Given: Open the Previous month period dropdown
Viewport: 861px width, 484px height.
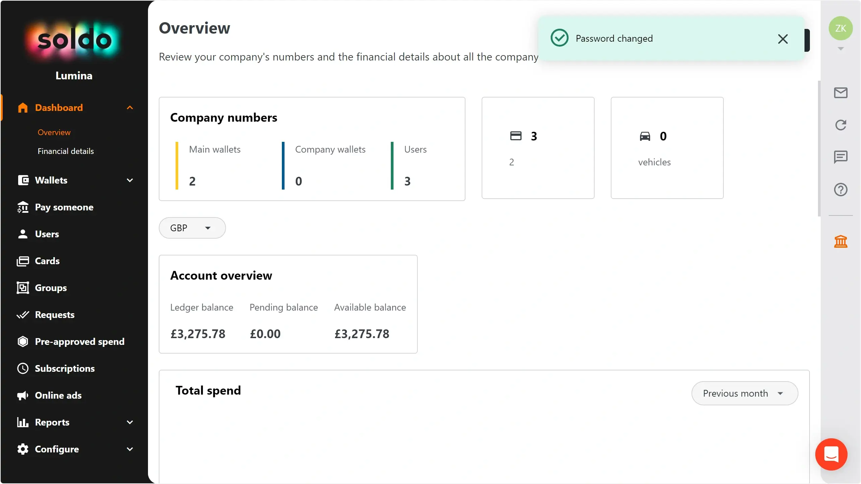Looking at the screenshot, I should click(745, 393).
